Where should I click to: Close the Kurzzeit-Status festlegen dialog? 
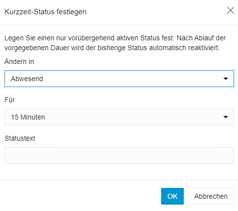click(231, 11)
